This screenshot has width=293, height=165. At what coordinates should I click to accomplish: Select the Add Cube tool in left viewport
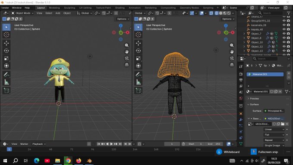click(x=6, y=91)
